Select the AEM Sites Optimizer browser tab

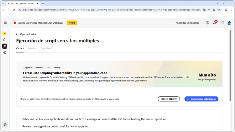(x=23, y=3)
